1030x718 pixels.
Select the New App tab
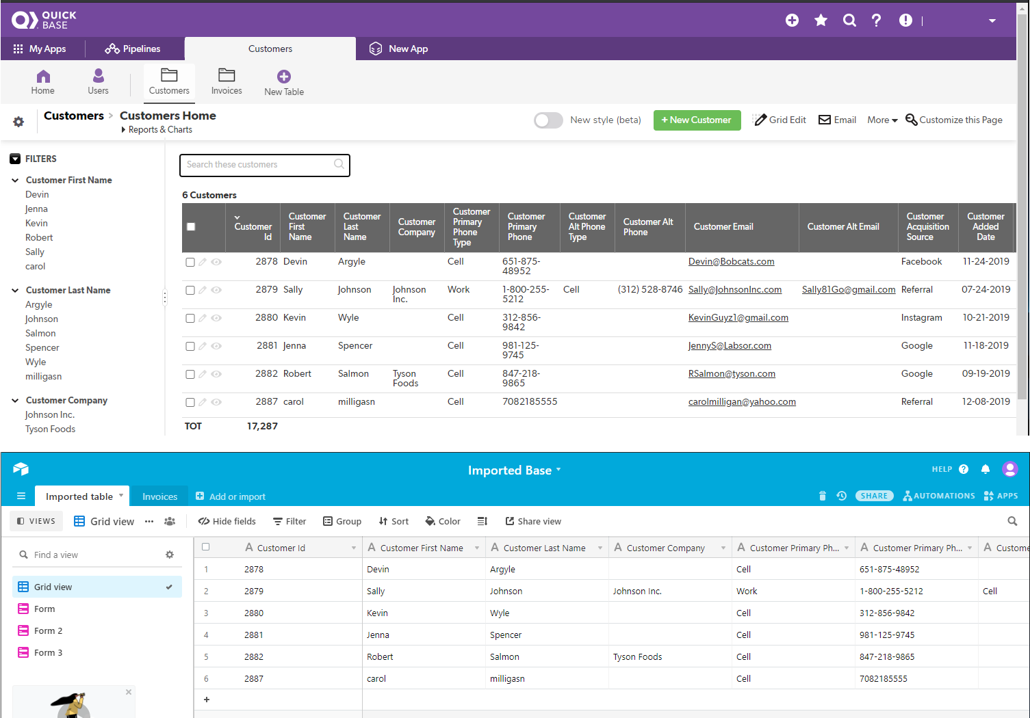(x=399, y=49)
